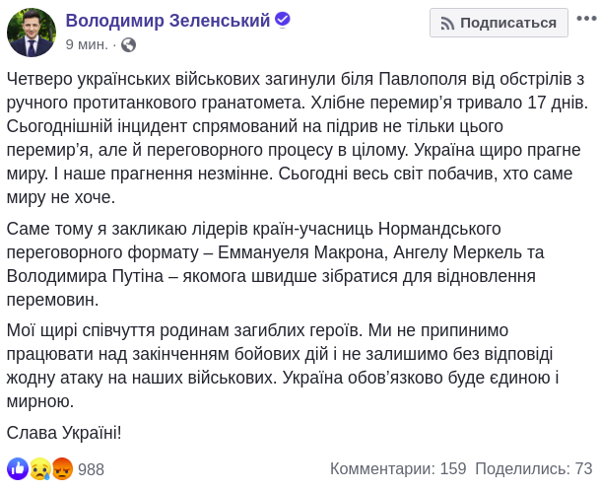Open Володимир Зеленський's profile picture

click(x=32, y=33)
